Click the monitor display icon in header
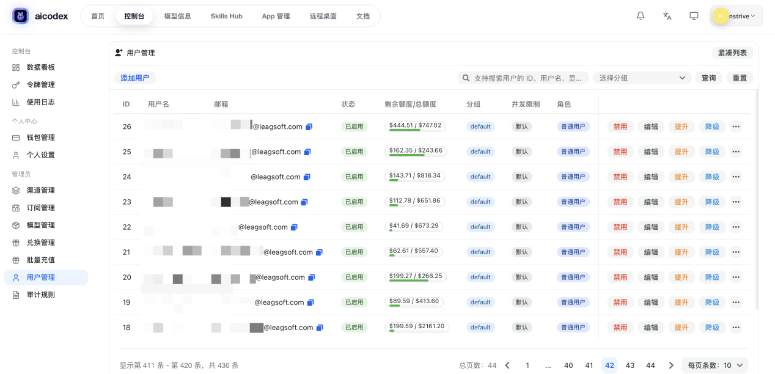Image resolution: width=775 pixels, height=374 pixels. point(694,16)
